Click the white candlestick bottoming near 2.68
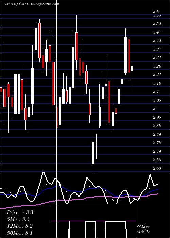 coord(93,153)
